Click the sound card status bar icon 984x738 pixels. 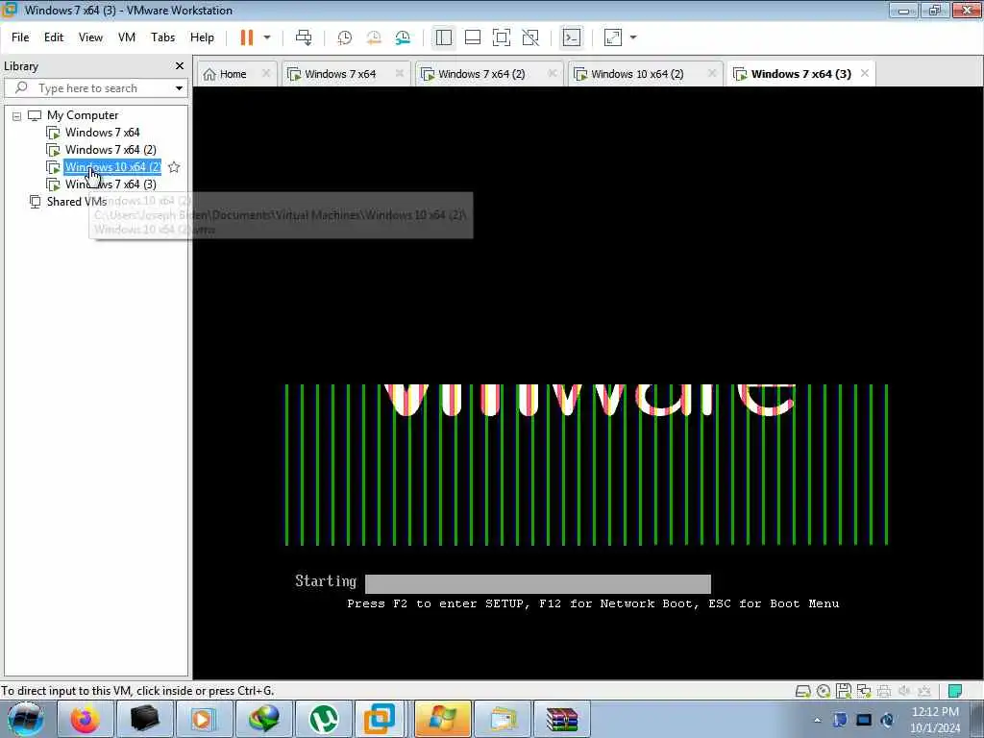pyautogui.click(x=904, y=692)
